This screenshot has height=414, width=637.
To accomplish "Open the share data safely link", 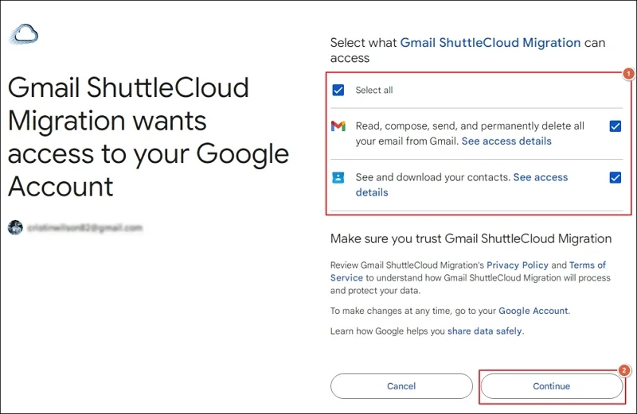I will [x=485, y=331].
